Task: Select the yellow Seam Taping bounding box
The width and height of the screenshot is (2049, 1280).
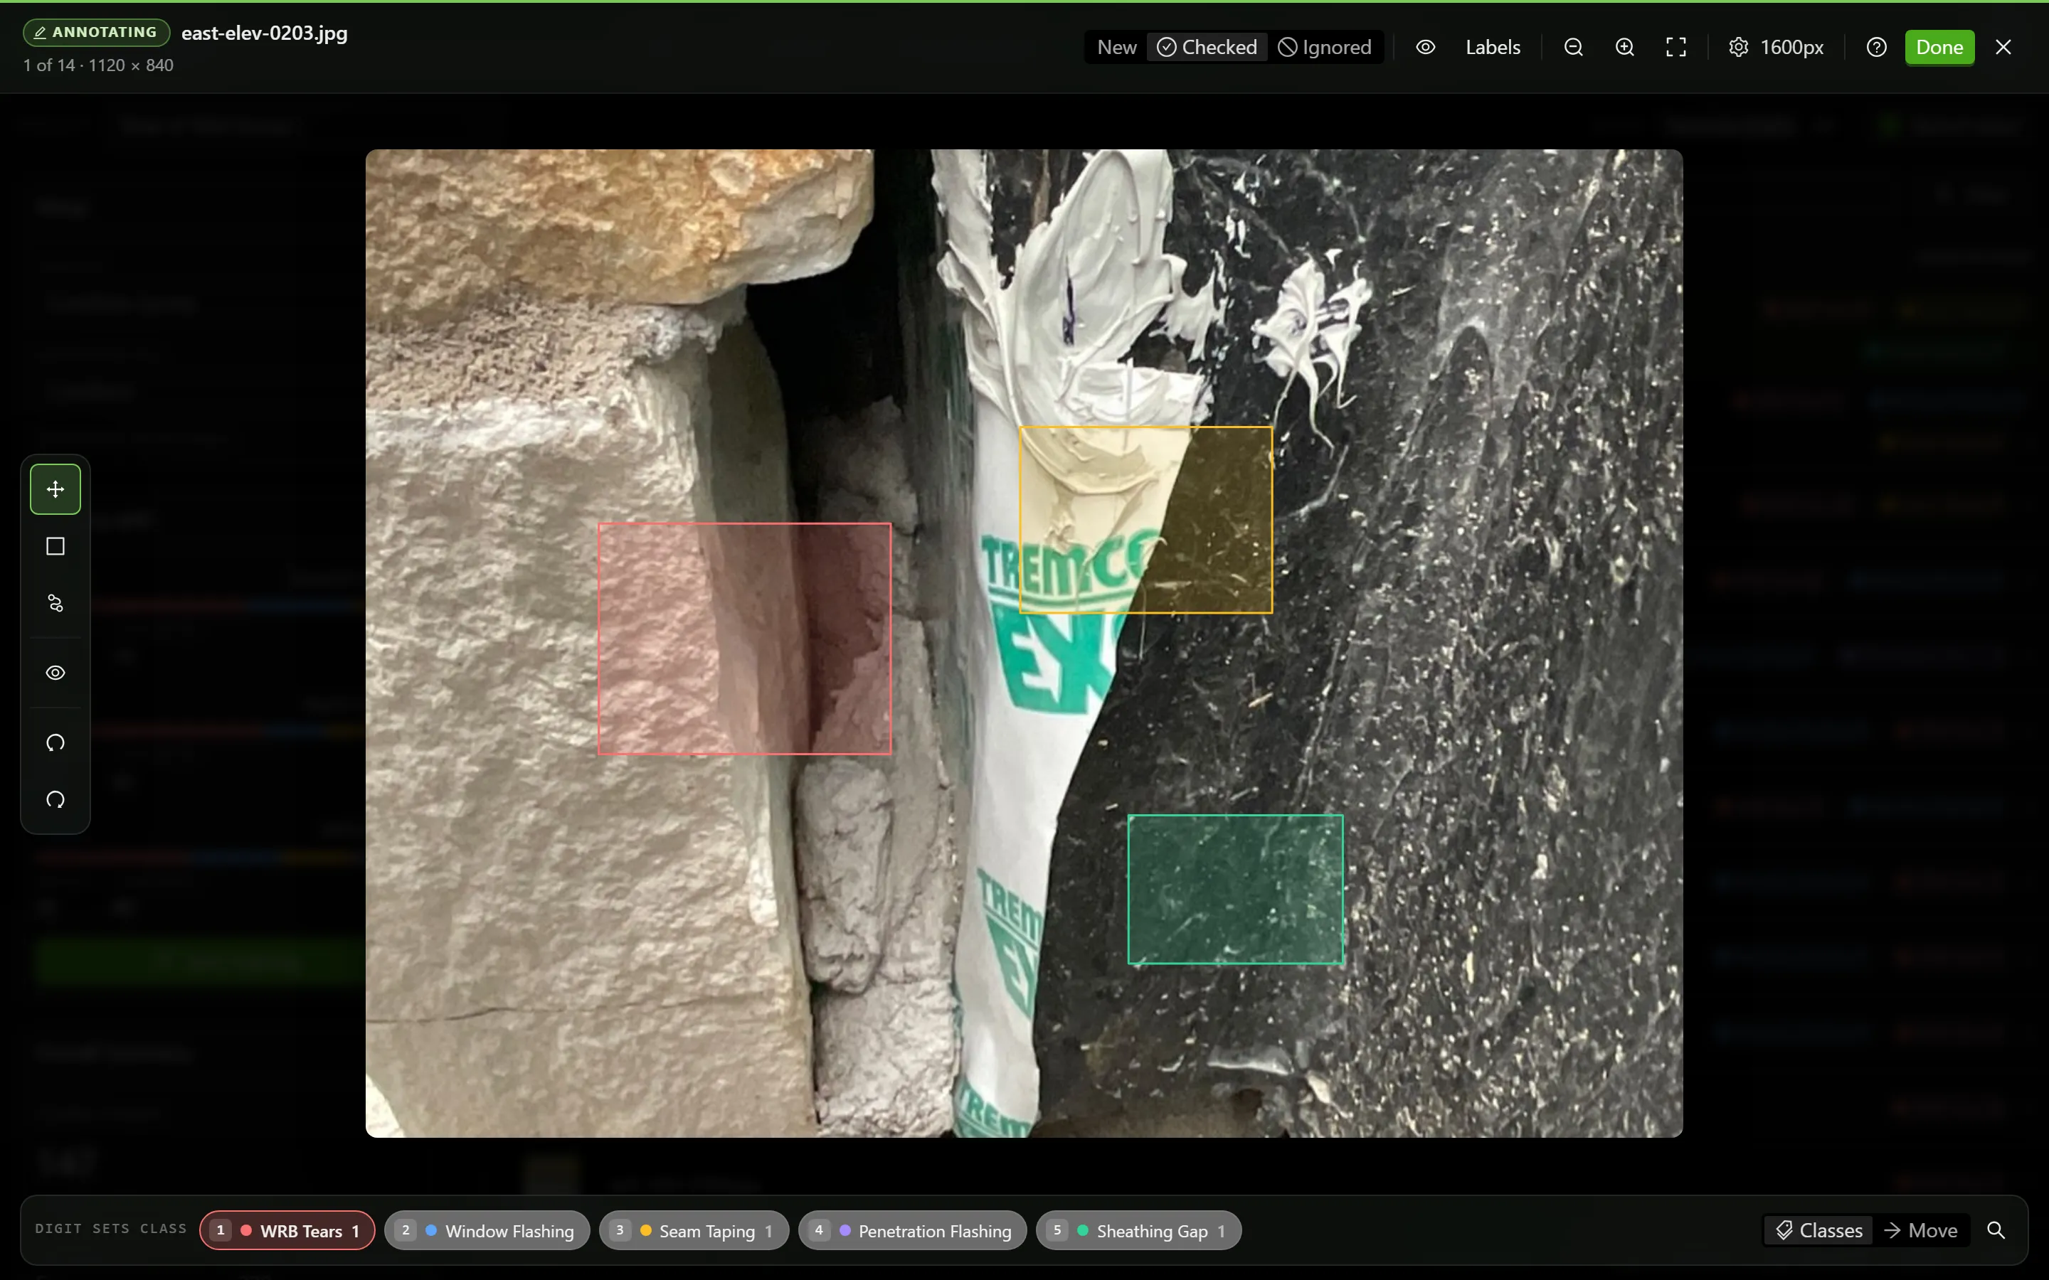Action: [1145, 520]
